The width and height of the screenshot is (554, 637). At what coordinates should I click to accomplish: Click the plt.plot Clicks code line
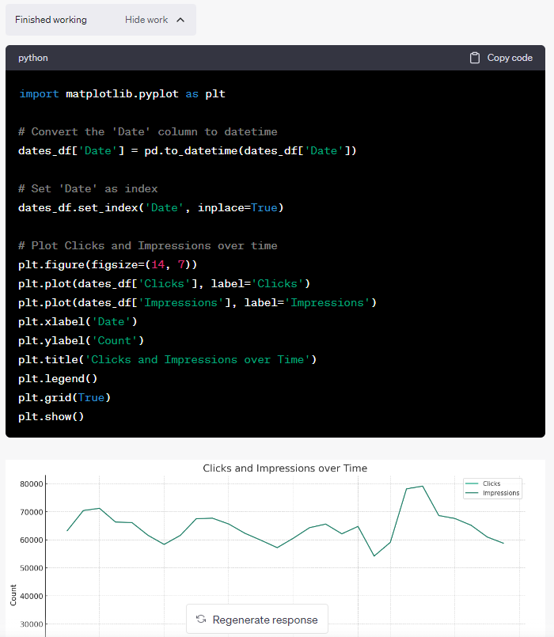pyautogui.click(x=164, y=283)
